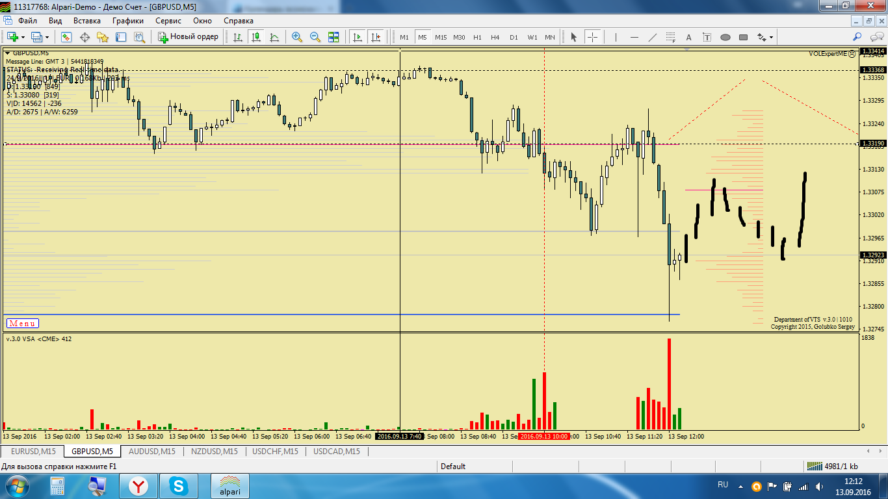The image size is (888, 499).
Task: Tile chart windows with the grid icon
Action: point(333,37)
